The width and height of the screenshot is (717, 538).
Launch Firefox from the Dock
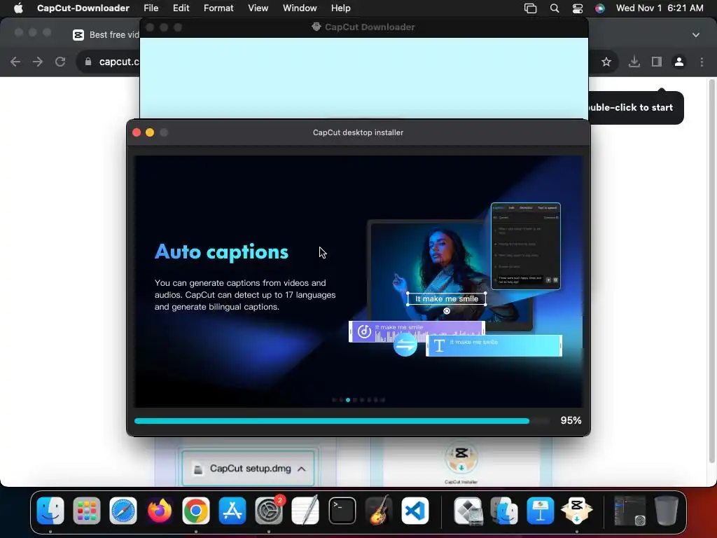point(160,511)
